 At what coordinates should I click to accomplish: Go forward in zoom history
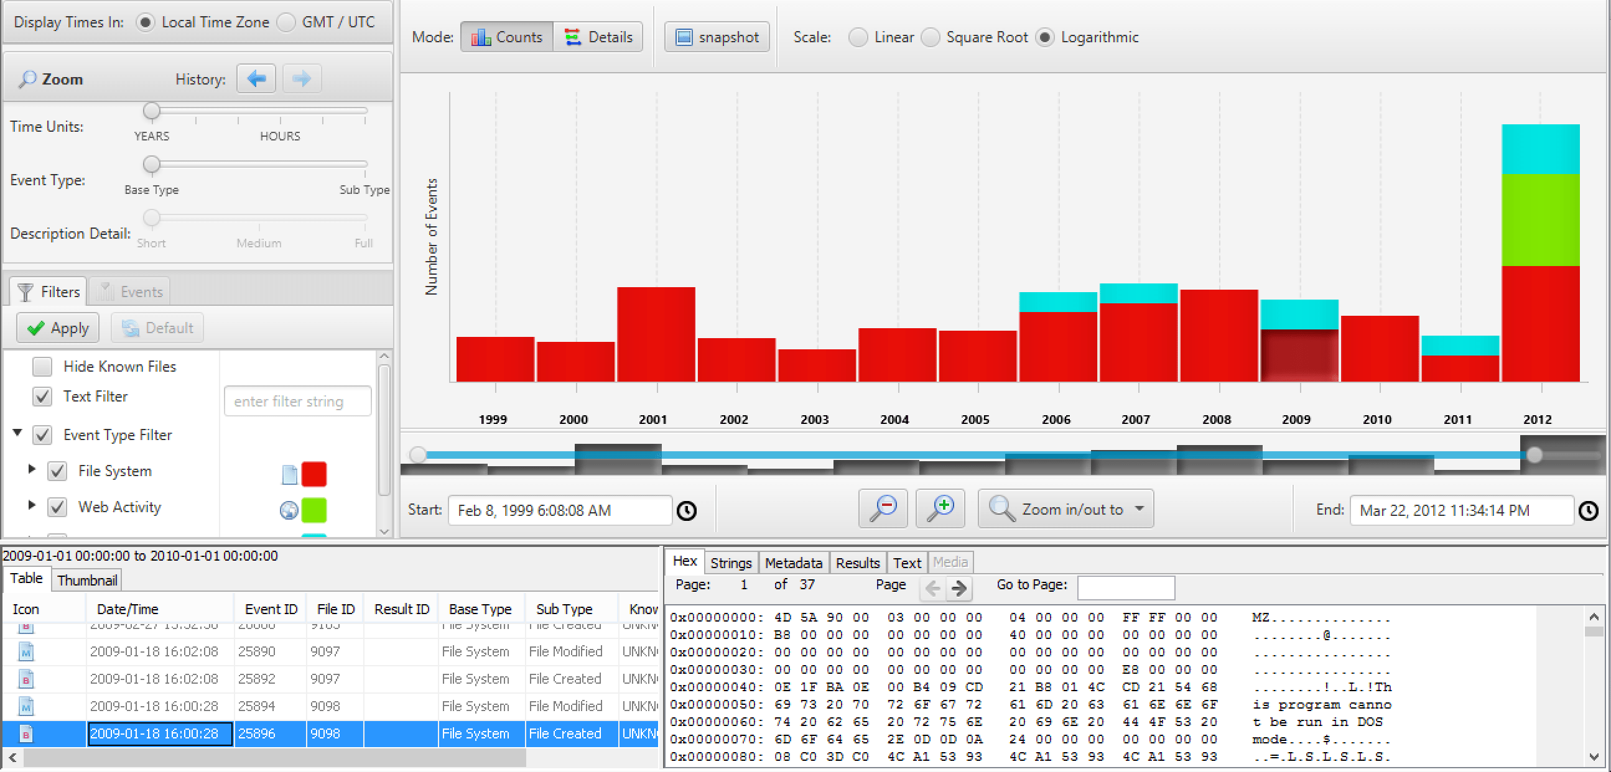pyautogui.click(x=302, y=79)
